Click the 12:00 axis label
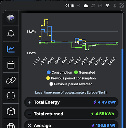The image size is (126, 128). [57, 61]
